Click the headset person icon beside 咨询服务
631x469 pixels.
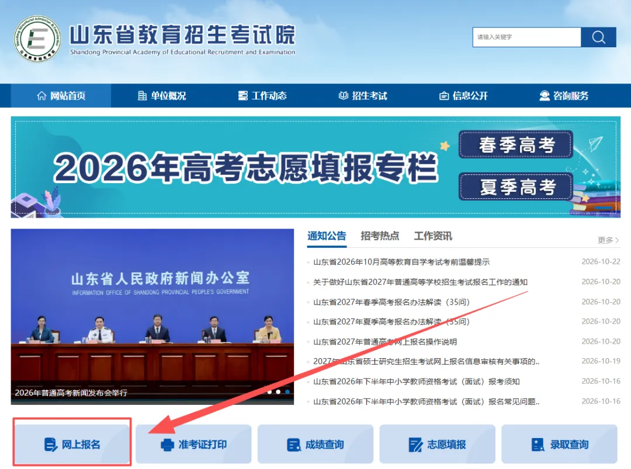point(545,96)
